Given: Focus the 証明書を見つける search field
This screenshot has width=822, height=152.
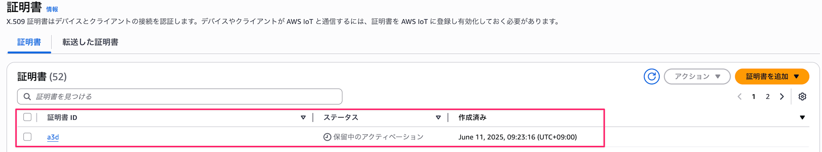Looking at the screenshot, I should tap(180, 97).
